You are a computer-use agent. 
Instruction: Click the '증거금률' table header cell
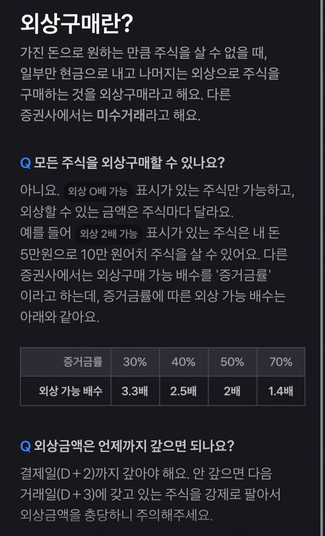tap(83, 362)
